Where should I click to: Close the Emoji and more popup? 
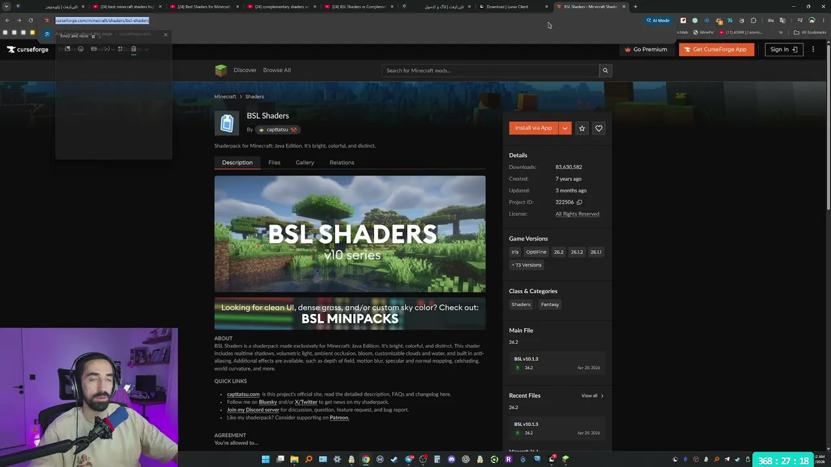pyautogui.click(x=166, y=35)
